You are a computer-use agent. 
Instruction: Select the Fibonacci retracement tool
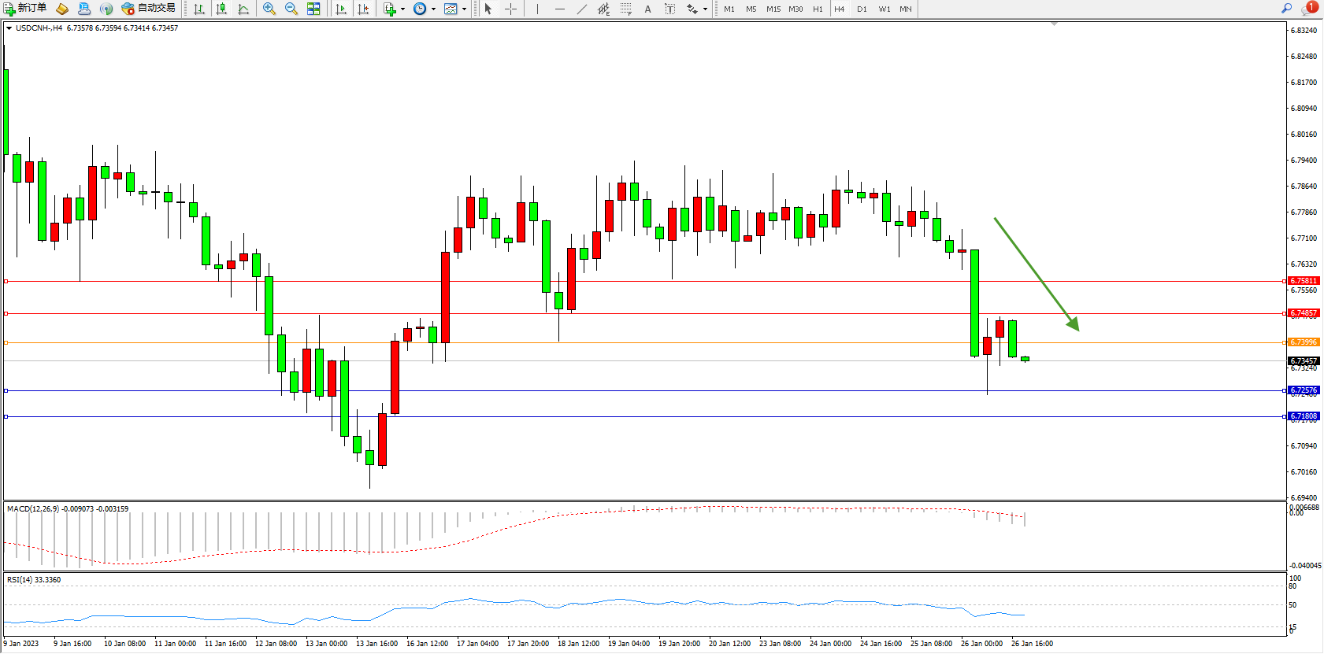pyautogui.click(x=625, y=9)
